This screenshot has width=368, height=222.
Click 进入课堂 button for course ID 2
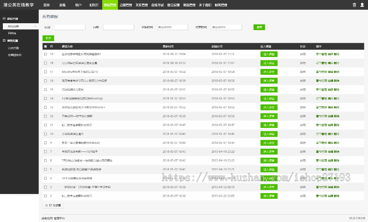pyautogui.click(x=269, y=196)
